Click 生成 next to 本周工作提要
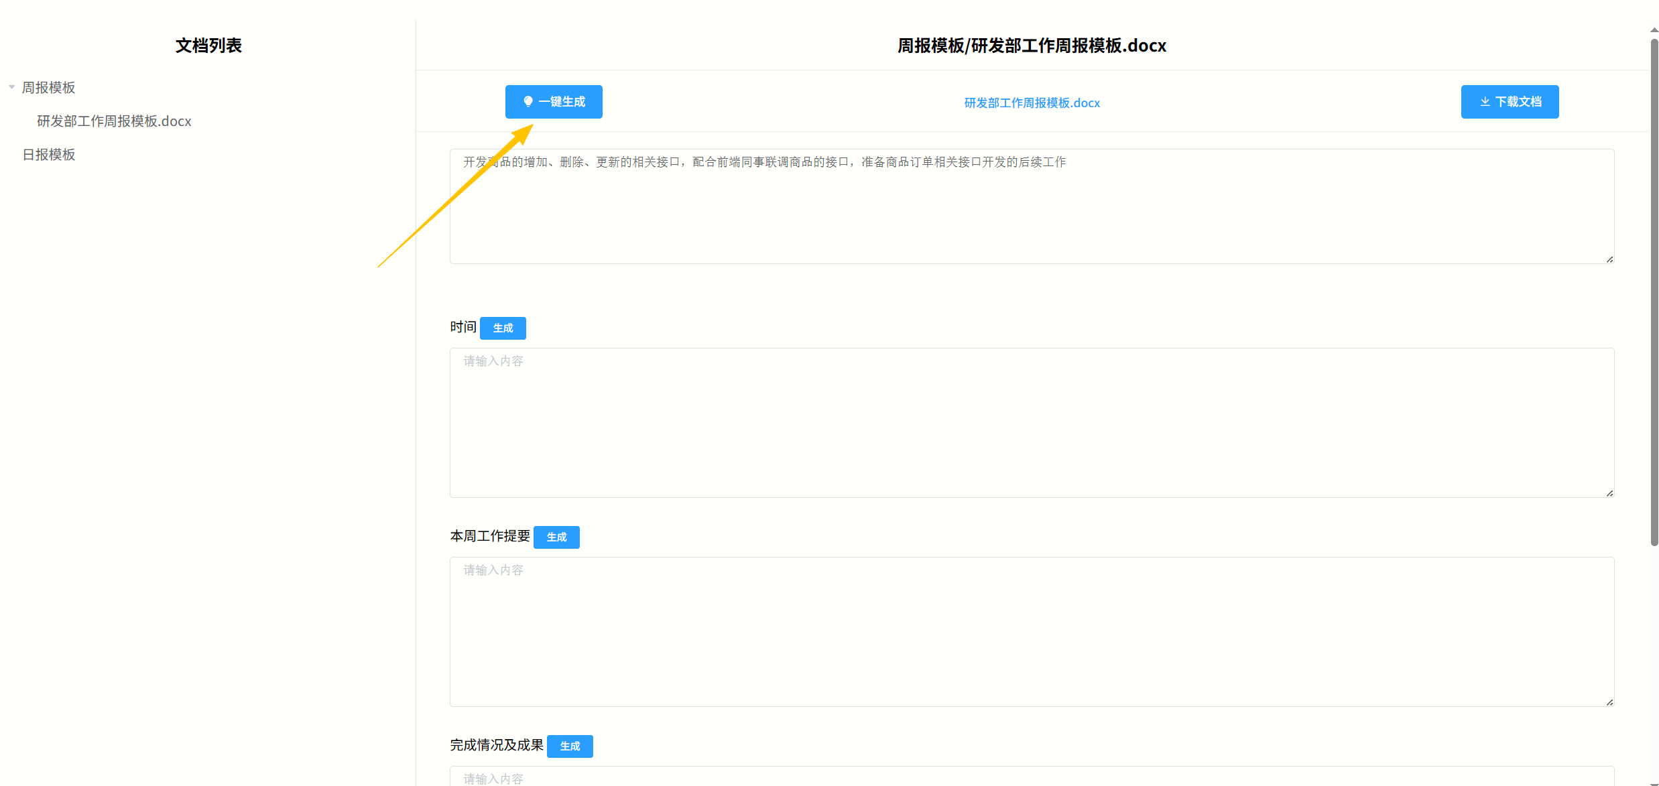Image resolution: width=1659 pixels, height=786 pixels. (x=556, y=537)
